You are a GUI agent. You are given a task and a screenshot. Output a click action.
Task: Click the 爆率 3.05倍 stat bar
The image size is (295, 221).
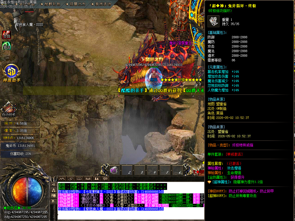click(20, 131)
